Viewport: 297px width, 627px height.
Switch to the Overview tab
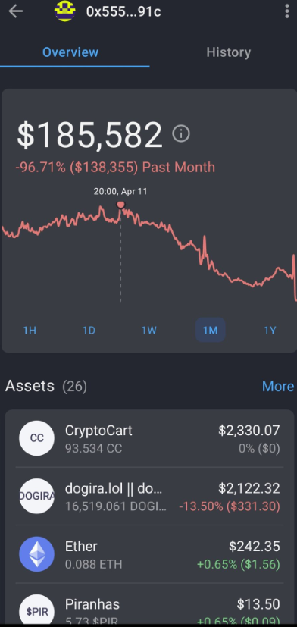coord(70,52)
